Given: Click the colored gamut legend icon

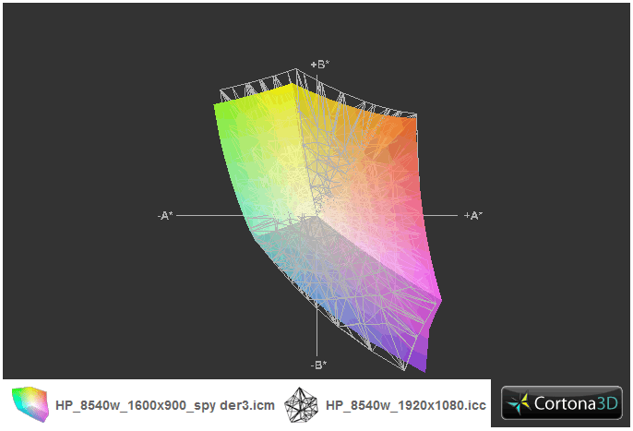Looking at the screenshot, I should [x=30, y=404].
